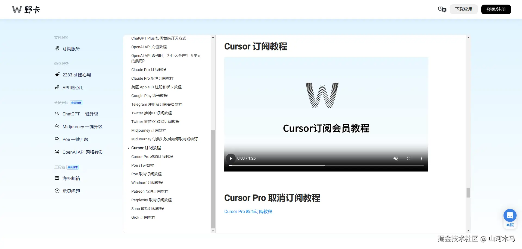Click the upgrade icon beside Poe 一键升级
This screenshot has width=522, height=249.
(57, 139)
